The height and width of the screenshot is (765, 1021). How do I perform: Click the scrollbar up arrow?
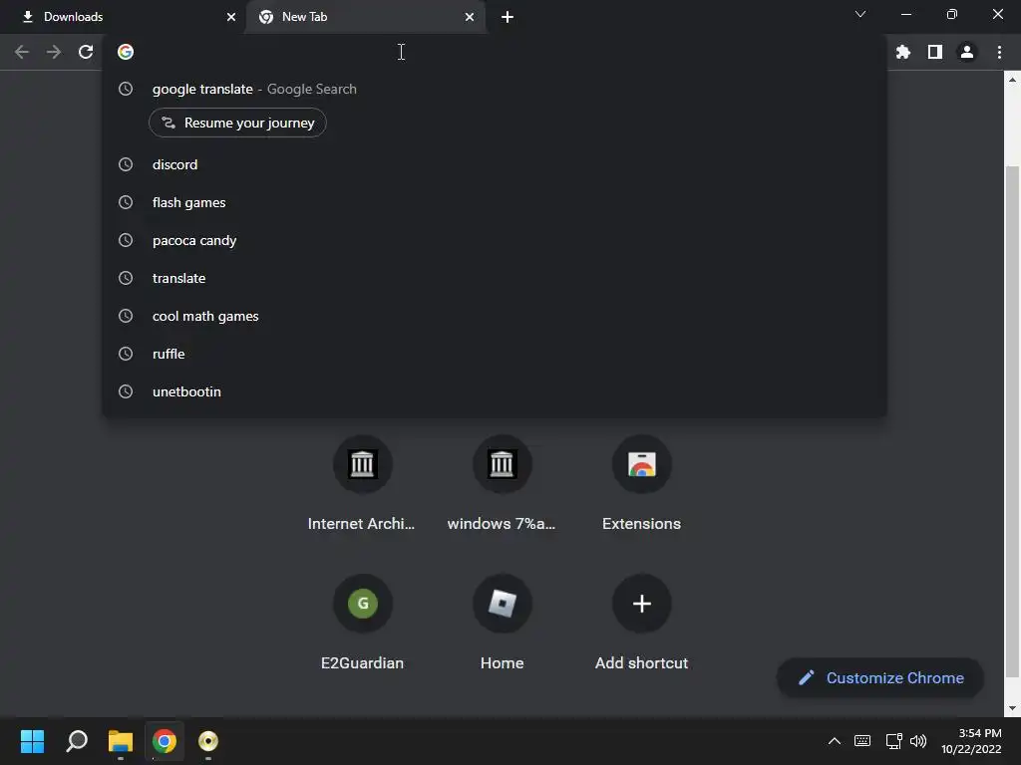click(1013, 80)
